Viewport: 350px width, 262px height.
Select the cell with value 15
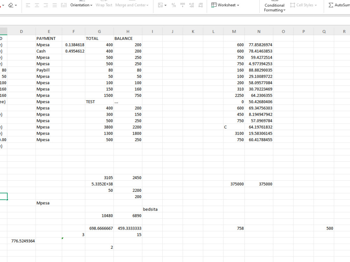click(x=128, y=235)
